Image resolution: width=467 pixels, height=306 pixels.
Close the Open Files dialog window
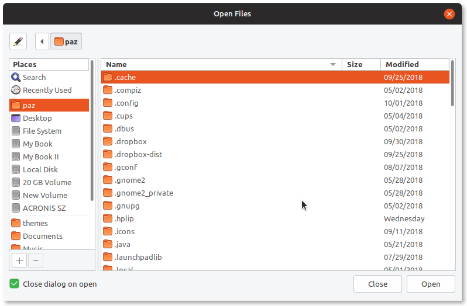click(449, 13)
